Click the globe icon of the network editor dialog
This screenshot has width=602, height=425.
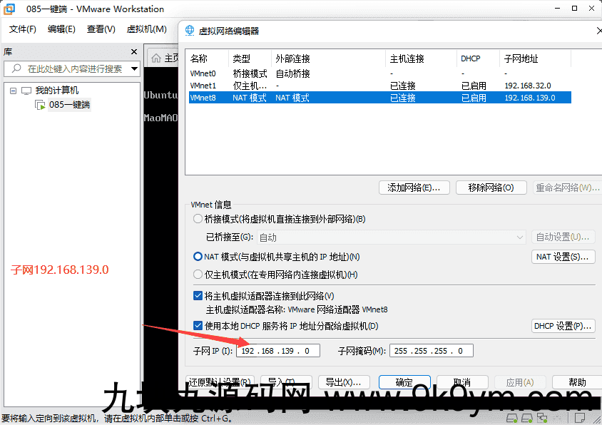(x=190, y=31)
